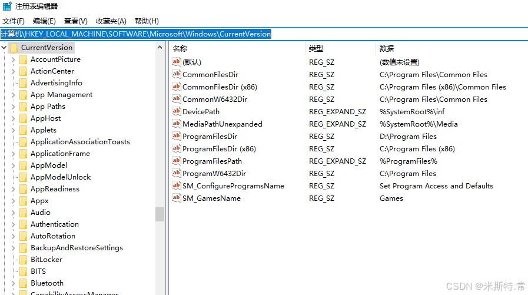
Task: Select the AppModelUnlock folder icon
Action: (23, 177)
